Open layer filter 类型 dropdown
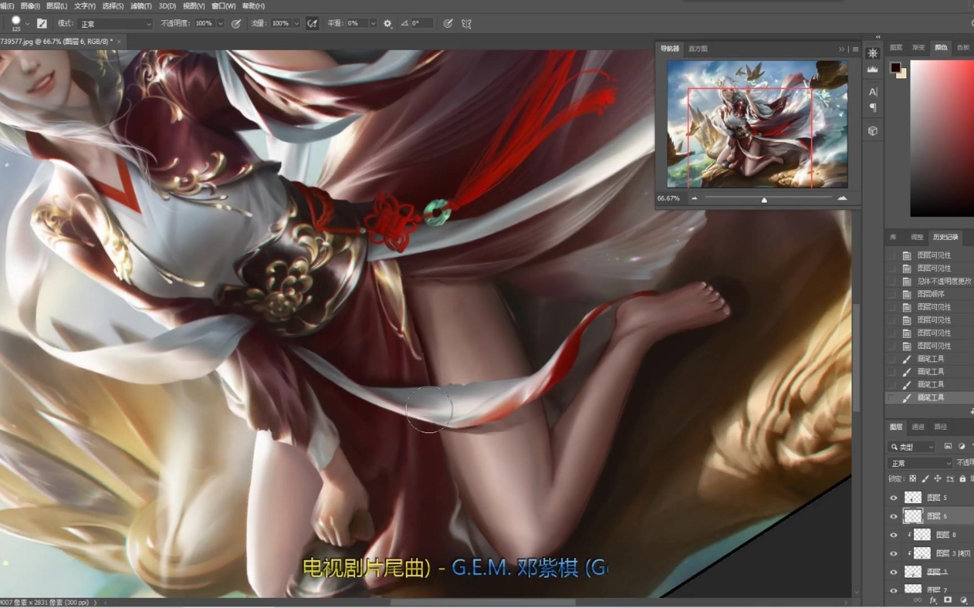Image resolution: width=974 pixels, height=608 pixels. click(911, 447)
